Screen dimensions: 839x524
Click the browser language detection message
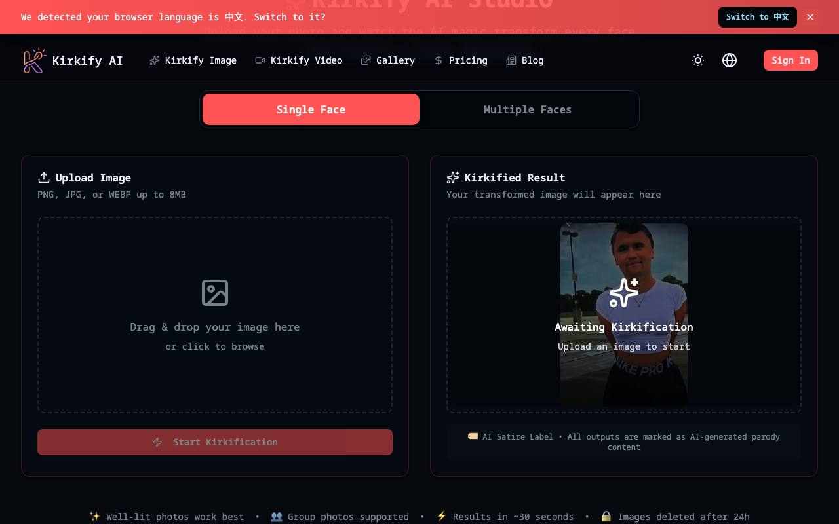(173, 17)
